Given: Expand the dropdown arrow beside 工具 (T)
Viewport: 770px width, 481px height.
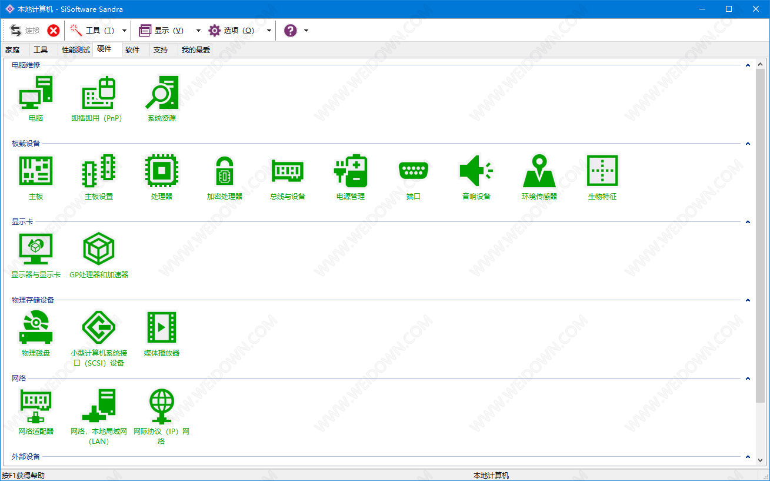Looking at the screenshot, I should (124, 31).
